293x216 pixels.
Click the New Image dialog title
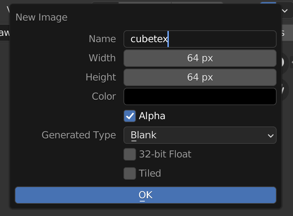[x=42, y=17]
